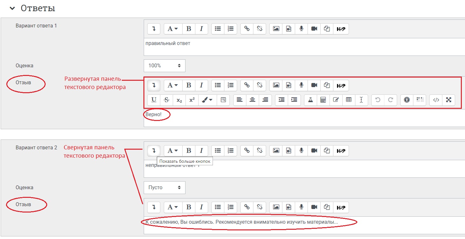Run the accessibility checker icon
Viewport: 465px width, 239px height.
pyautogui.click(x=407, y=100)
